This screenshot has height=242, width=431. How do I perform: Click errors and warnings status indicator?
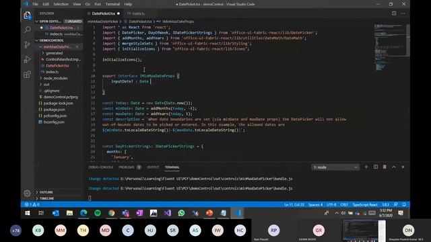click(x=32, y=204)
